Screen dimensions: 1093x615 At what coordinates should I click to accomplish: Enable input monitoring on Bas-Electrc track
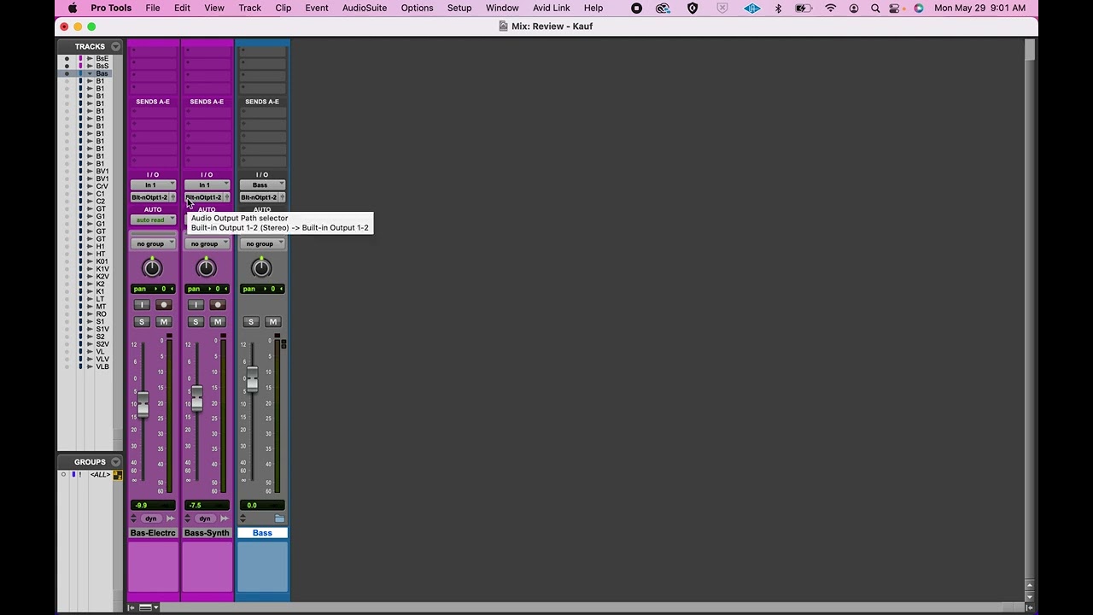coord(142,305)
